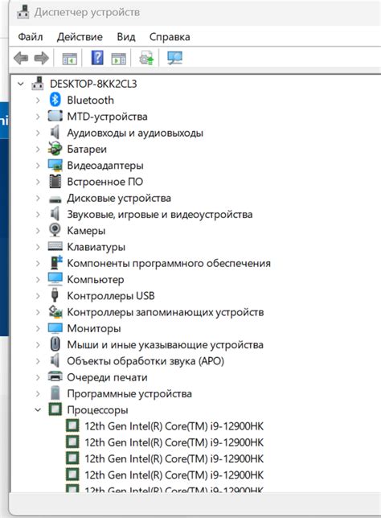This screenshot has width=381, height=518.
Task: Expand the Видеоадаптеры category
Action: point(38,166)
